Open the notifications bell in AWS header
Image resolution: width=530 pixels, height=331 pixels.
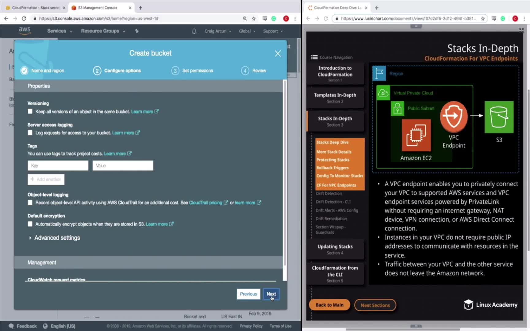[x=194, y=31]
